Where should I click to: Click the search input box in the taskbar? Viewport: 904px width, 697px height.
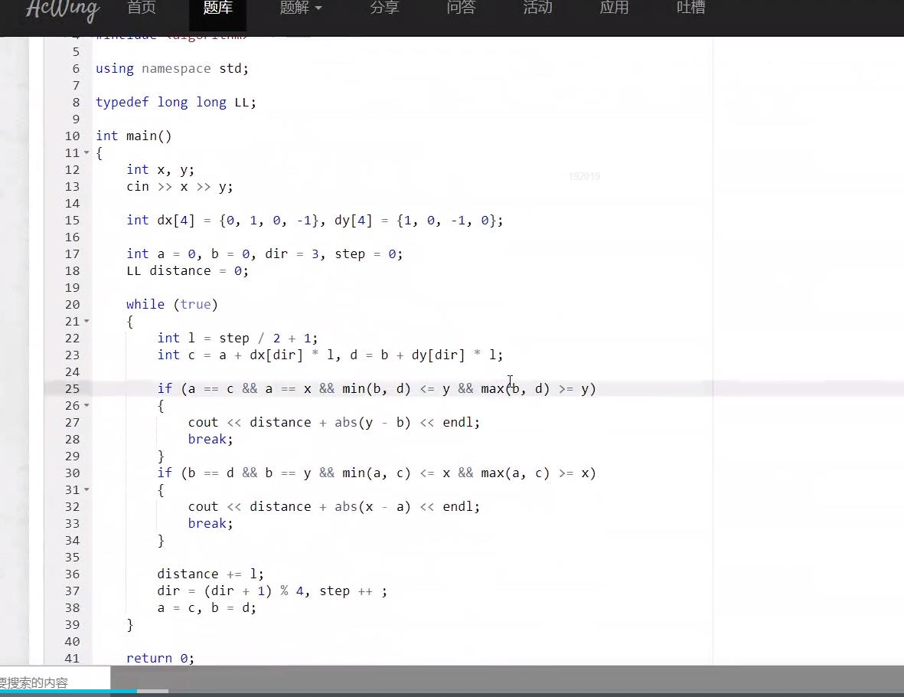(x=54, y=682)
